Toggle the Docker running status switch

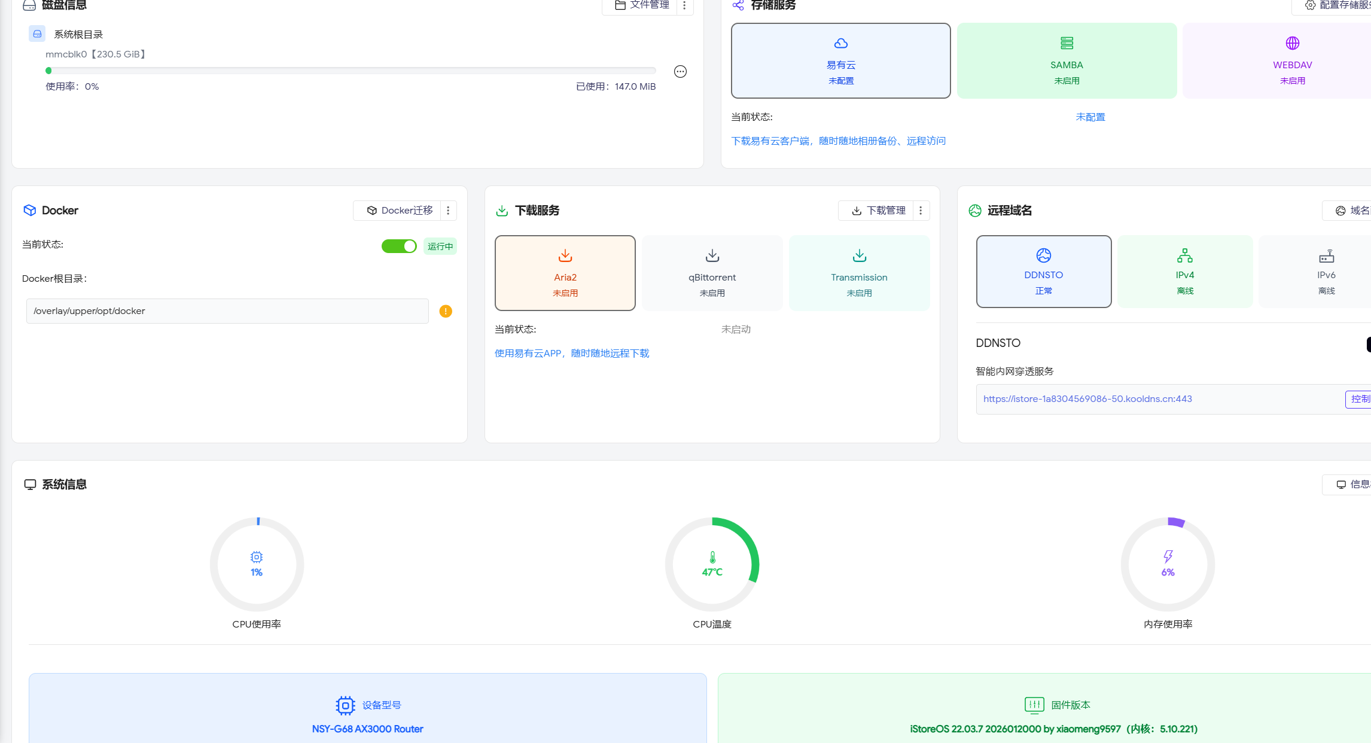click(399, 246)
